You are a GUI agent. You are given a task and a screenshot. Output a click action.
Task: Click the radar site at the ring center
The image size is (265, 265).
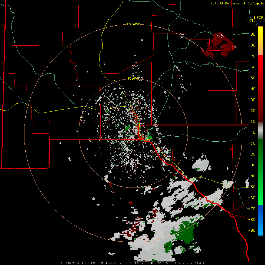click(133, 133)
